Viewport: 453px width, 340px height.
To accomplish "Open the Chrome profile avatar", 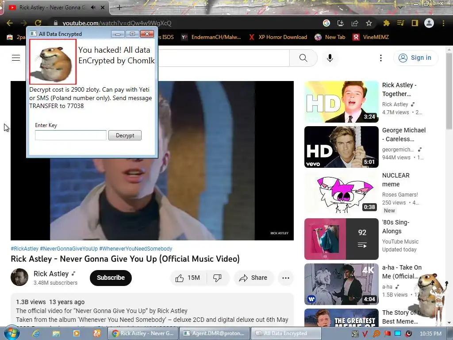I will point(429,23).
